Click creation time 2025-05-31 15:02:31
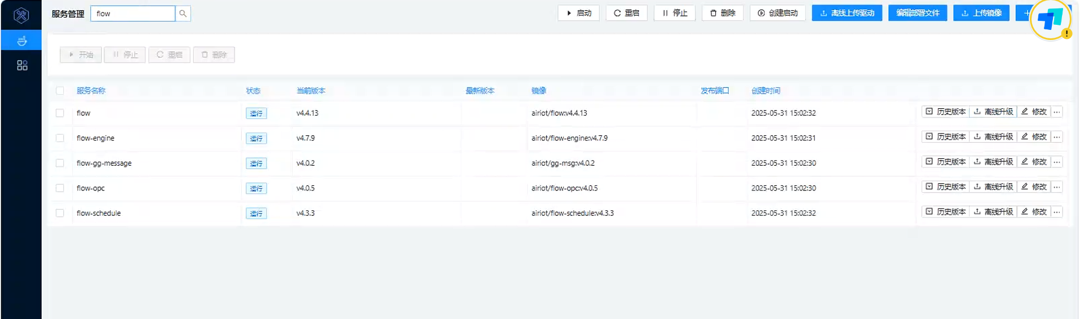 tap(784, 138)
